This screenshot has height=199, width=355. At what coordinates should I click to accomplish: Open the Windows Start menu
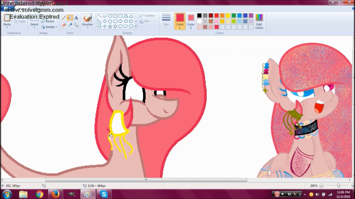point(7,194)
